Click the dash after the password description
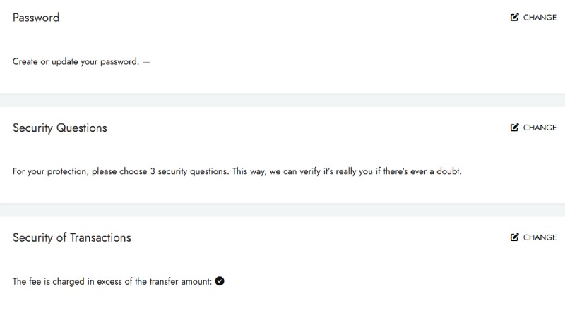The height and width of the screenshot is (310, 565). point(146,61)
